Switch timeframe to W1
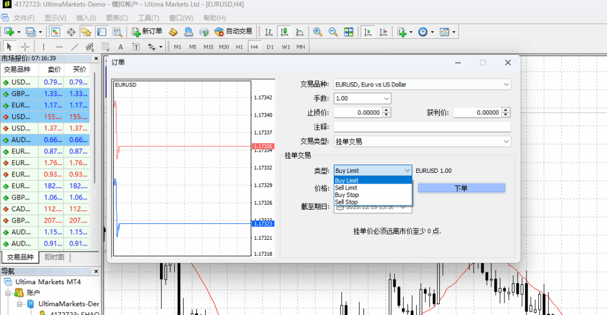 [286, 47]
